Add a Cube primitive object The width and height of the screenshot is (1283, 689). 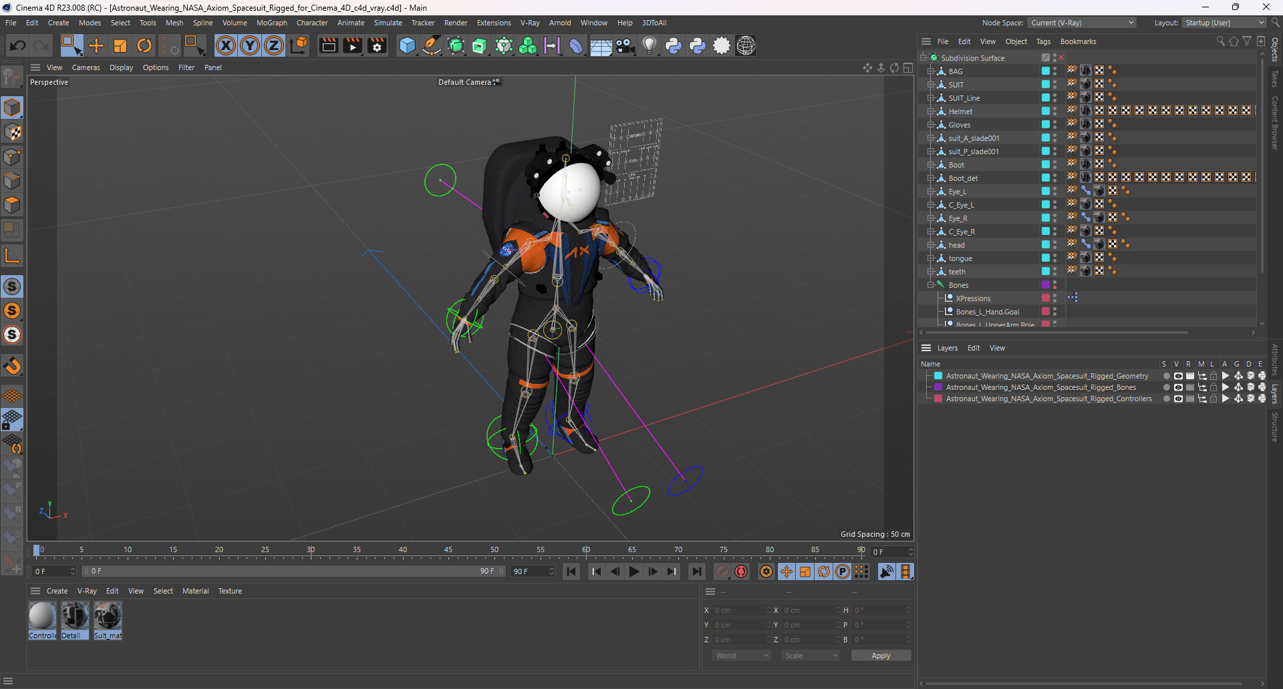[407, 45]
